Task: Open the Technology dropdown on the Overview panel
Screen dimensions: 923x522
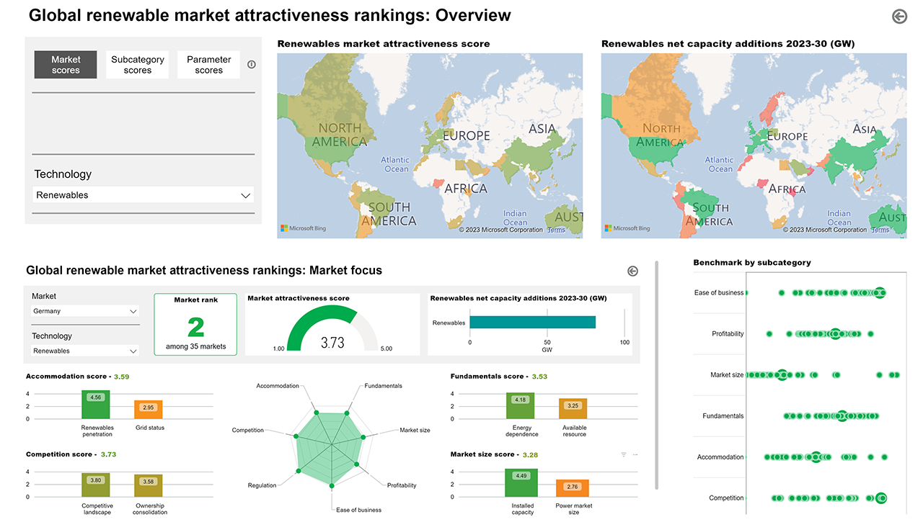Action: 143,194
